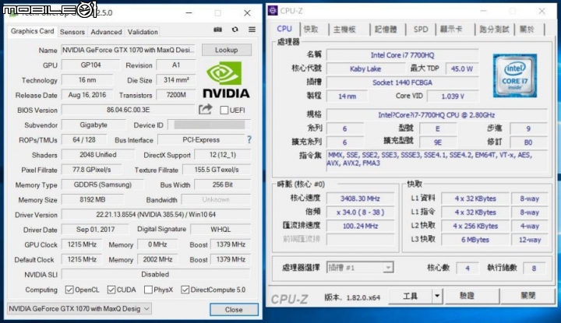Click the Driver Version field
Image resolution: width=561 pixels, height=323 pixels.
point(156,214)
